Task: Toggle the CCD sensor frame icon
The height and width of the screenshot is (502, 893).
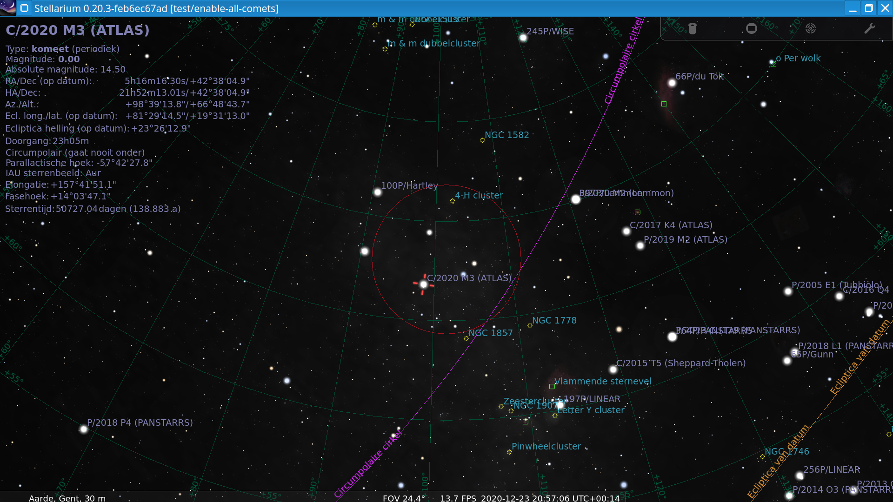Action: point(752,29)
